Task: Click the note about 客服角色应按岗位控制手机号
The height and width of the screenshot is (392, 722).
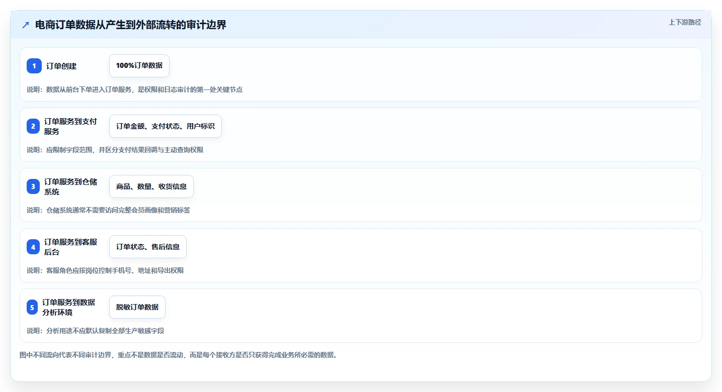Action: point(105,270)
